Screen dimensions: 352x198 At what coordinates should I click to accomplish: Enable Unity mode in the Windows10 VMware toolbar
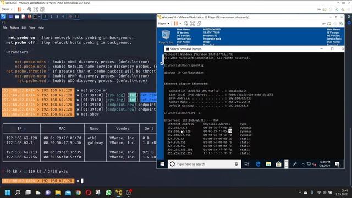[x=199, y=24]
